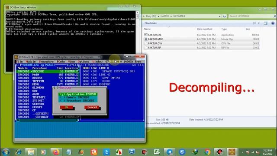Open the File menu in DOS app
The height and width of the screenshot is (156, 277).
[x=19, y=62]
